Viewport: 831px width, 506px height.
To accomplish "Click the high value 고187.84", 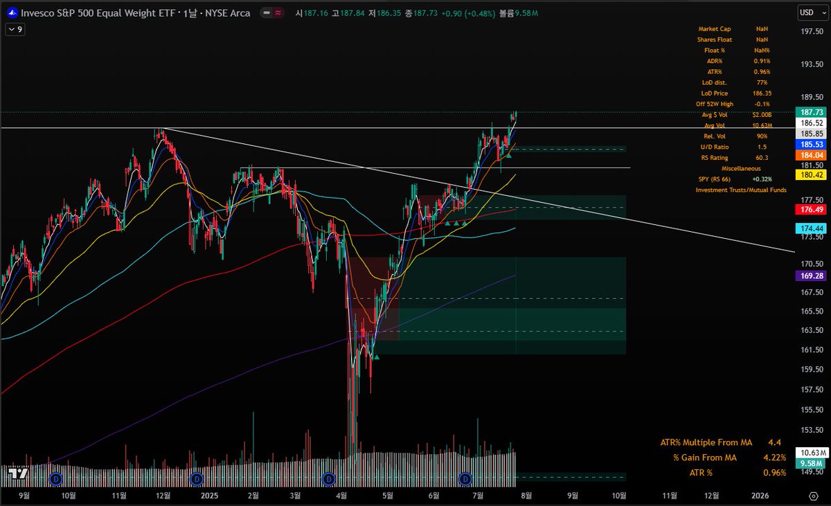I will click(349, 12).
